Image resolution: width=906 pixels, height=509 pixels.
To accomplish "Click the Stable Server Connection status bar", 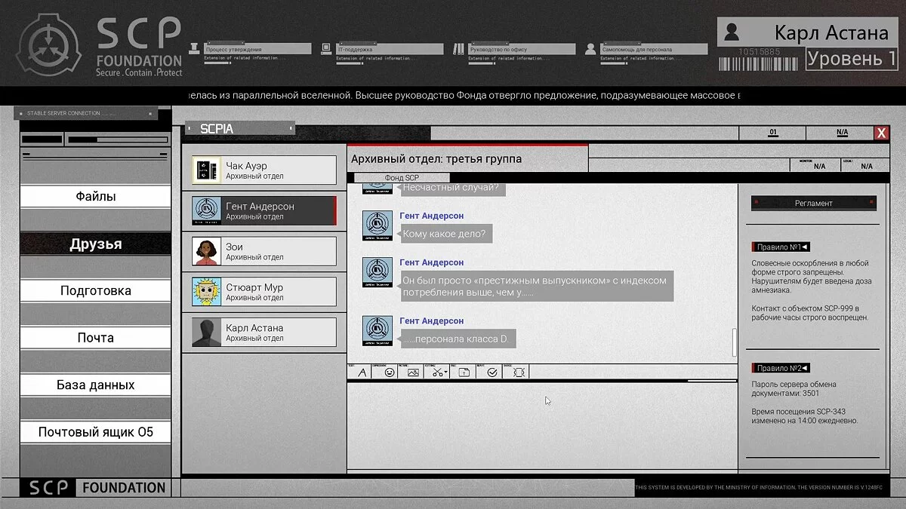I will coord(85,113).
